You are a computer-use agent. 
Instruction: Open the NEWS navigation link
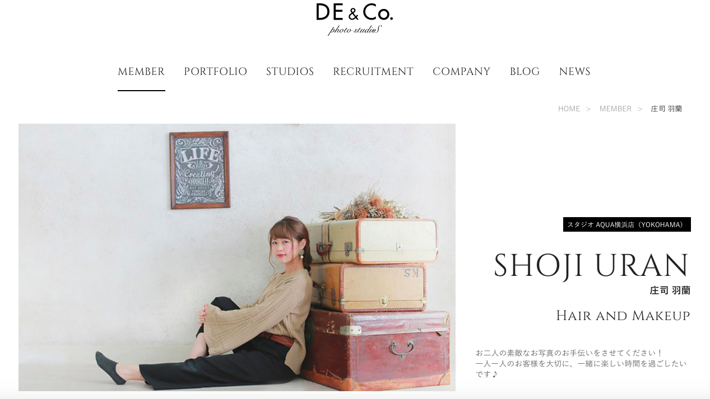(x=574, y=72)
